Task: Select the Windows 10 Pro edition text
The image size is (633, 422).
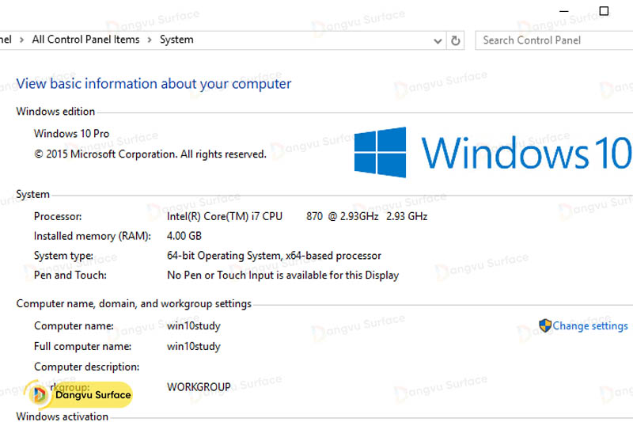Action: click(71, 134)
